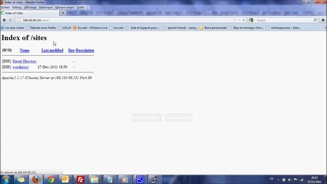Viewport: 327px width, 184px height.
Task: Go back with the back arrow
Action: tap(5, 20)
